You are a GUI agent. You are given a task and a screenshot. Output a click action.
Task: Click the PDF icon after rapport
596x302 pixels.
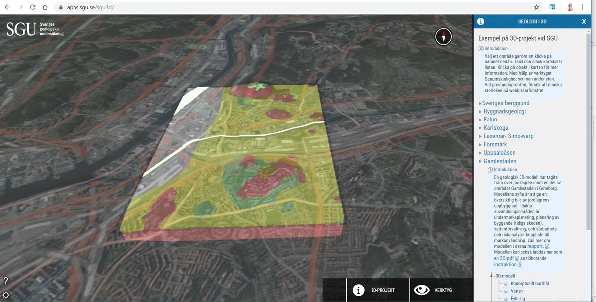pyautogui.click(x=547, y=246)
